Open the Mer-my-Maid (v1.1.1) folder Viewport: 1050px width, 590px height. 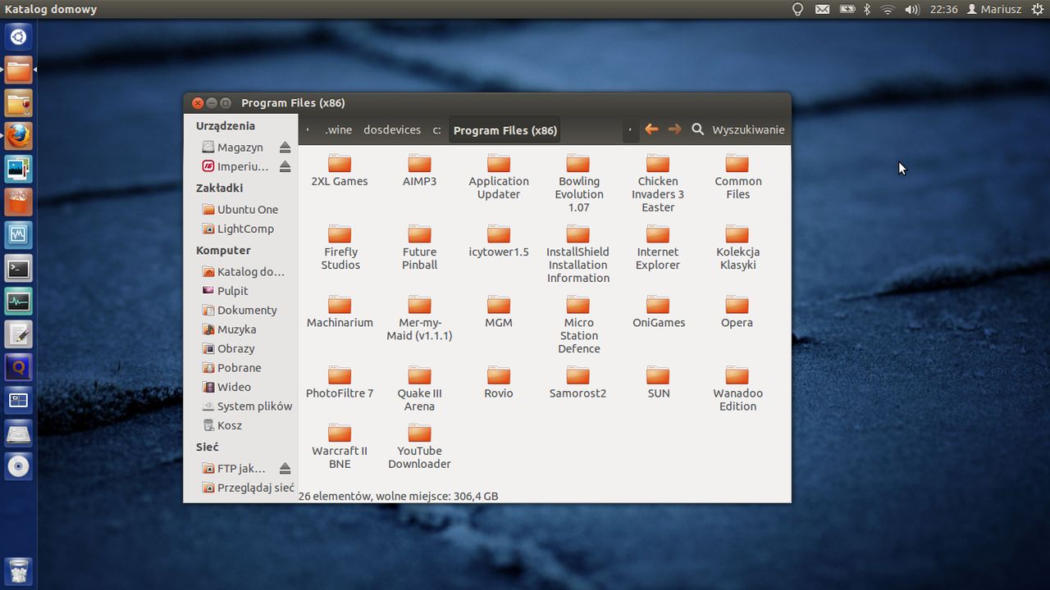point(419,318)
